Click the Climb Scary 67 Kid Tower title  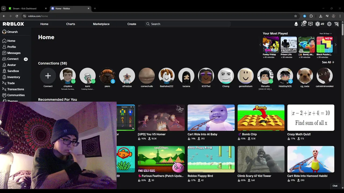coord(254,176)
